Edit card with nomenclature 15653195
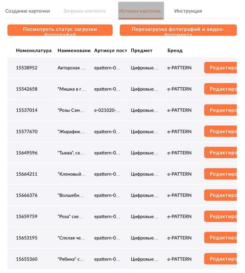The height and width of the screenshot is (273, 245). (220, 238)
